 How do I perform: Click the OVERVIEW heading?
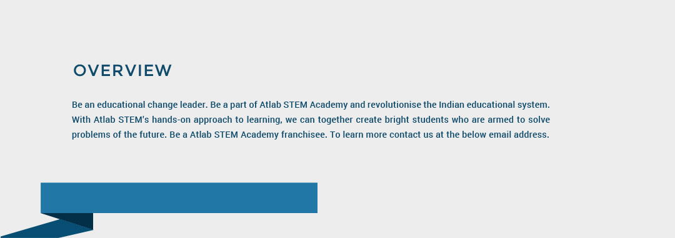click(x=122, y=71)
